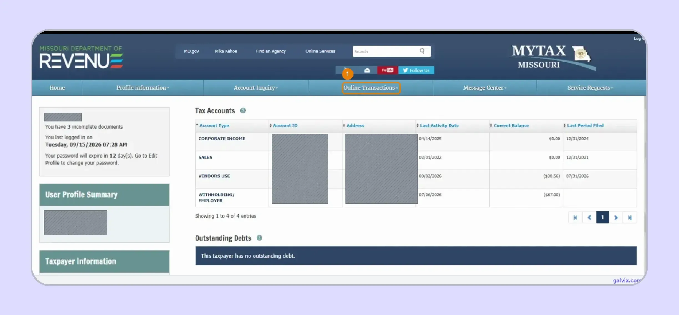Select the SALES account row
Image resolution: width=679 pixels, height=315 pixels.
pyautogui.click(x=416, y=160)
